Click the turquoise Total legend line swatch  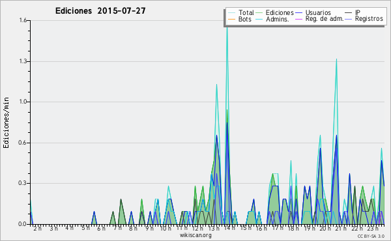click(231, 13)
